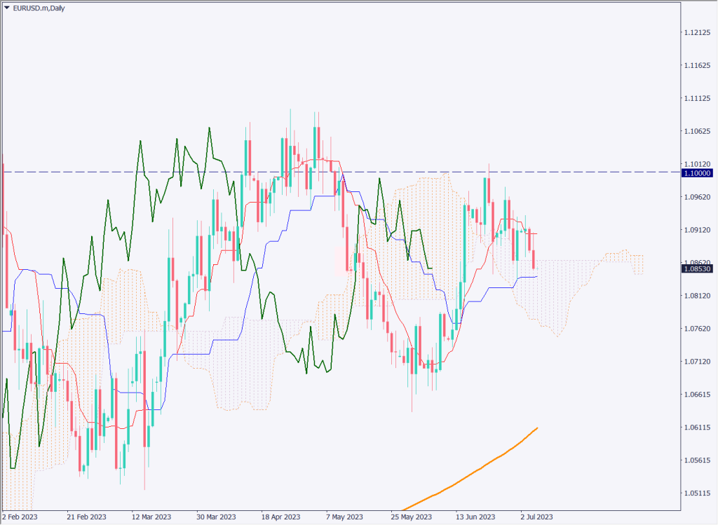Viewport: 718px width, 525px height.
Task: Click the 1.06615 price axis value
Action: [x=698, y=395]
